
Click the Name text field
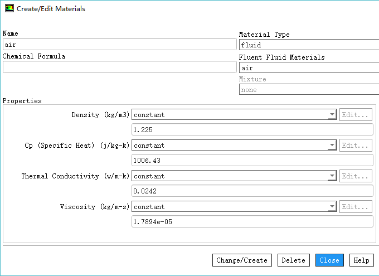tap(119, 45)
